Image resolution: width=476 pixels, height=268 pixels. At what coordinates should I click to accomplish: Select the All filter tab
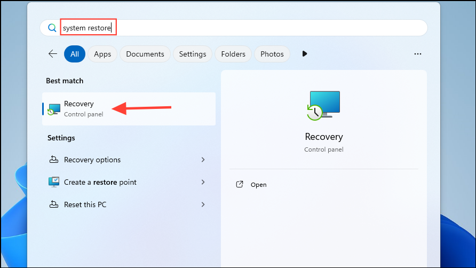coord(75,54)
